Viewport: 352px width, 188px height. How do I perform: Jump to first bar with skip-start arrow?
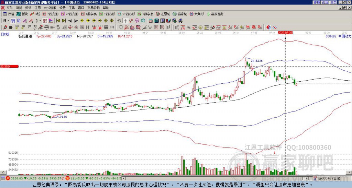click(58, 21)
